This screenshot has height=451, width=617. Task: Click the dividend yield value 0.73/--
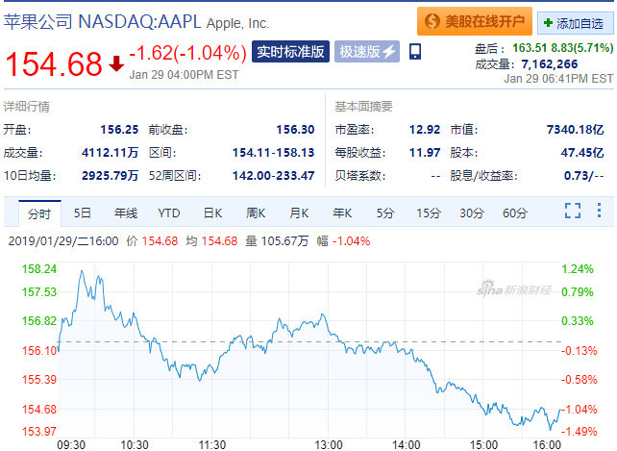click(583, 176)
